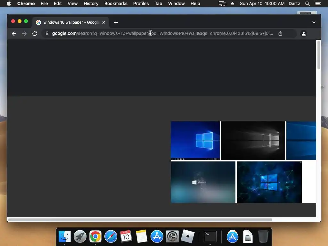Open the Profiles menu
This screenshot has width=328, height=246.
141,4
